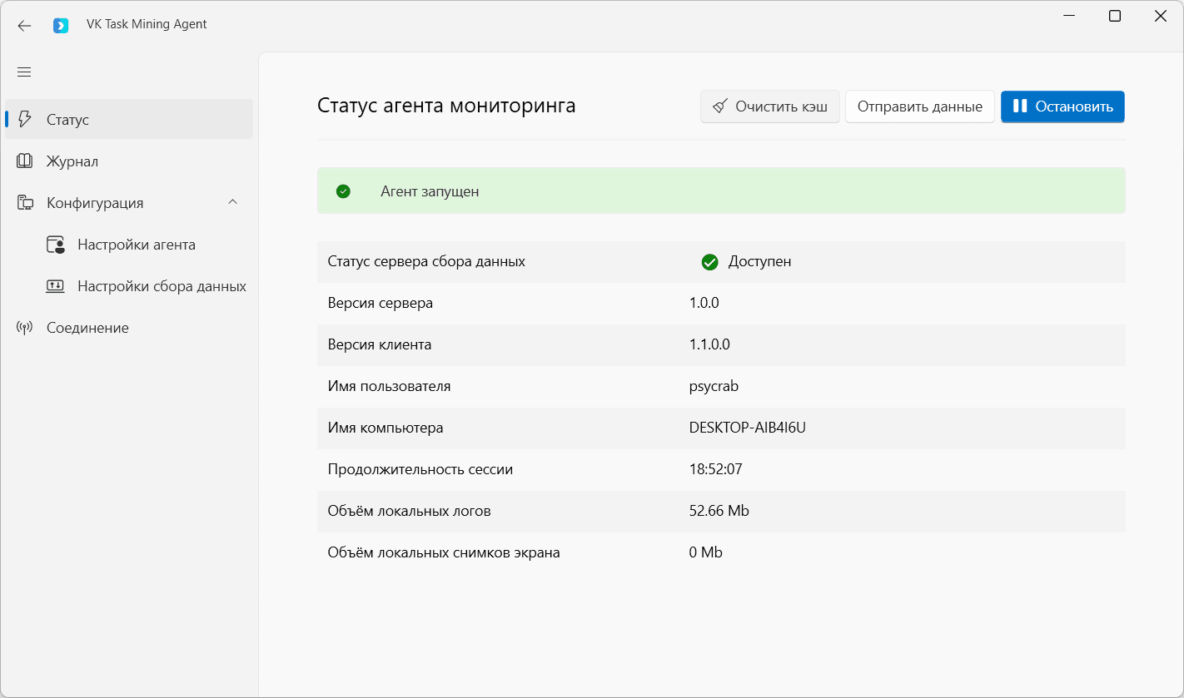Screen dimensions: 1184x698
Task: Click the Конфигурация monitor icon
Action: 25,203
